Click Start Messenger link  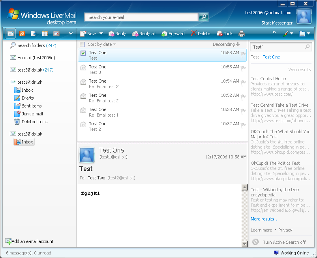277,23
